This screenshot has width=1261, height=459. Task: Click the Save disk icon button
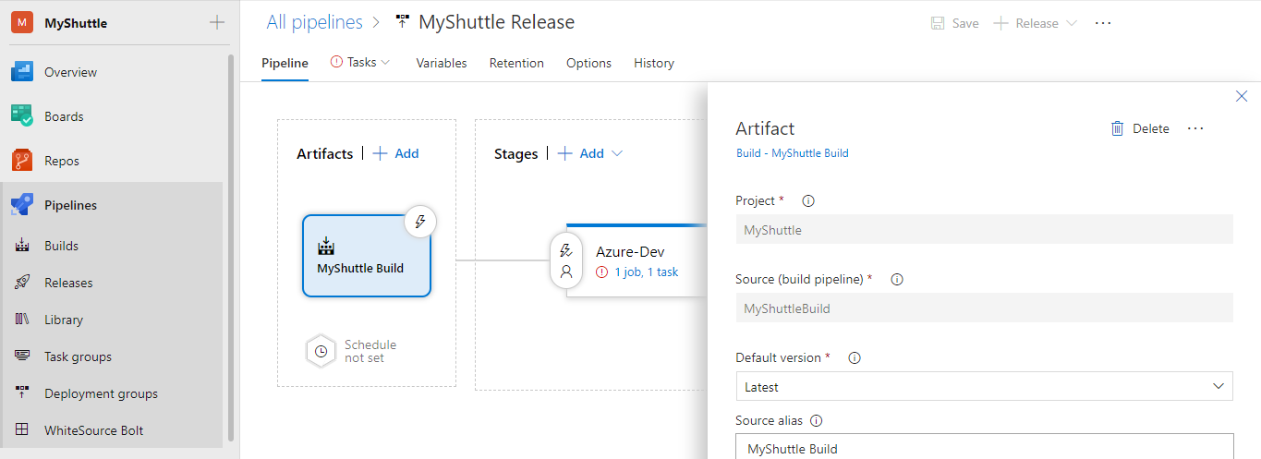(x=955, y=23)
